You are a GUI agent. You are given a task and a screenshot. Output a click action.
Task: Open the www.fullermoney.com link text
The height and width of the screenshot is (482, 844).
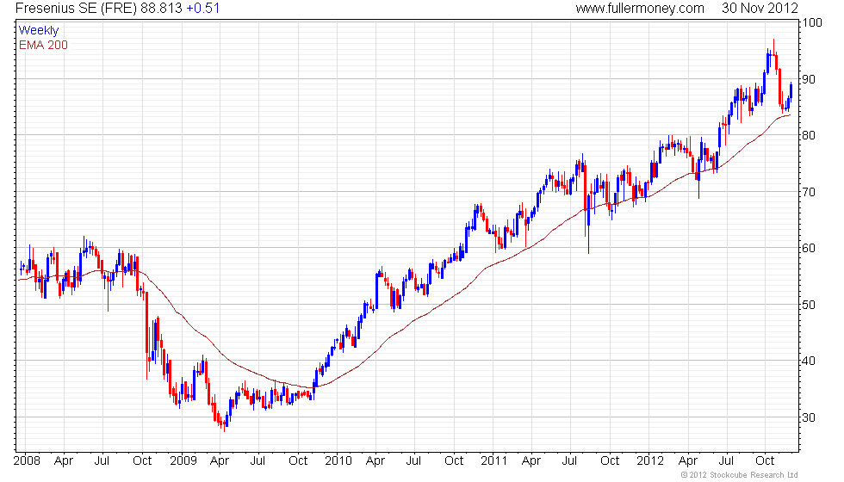tap(640, 8)
